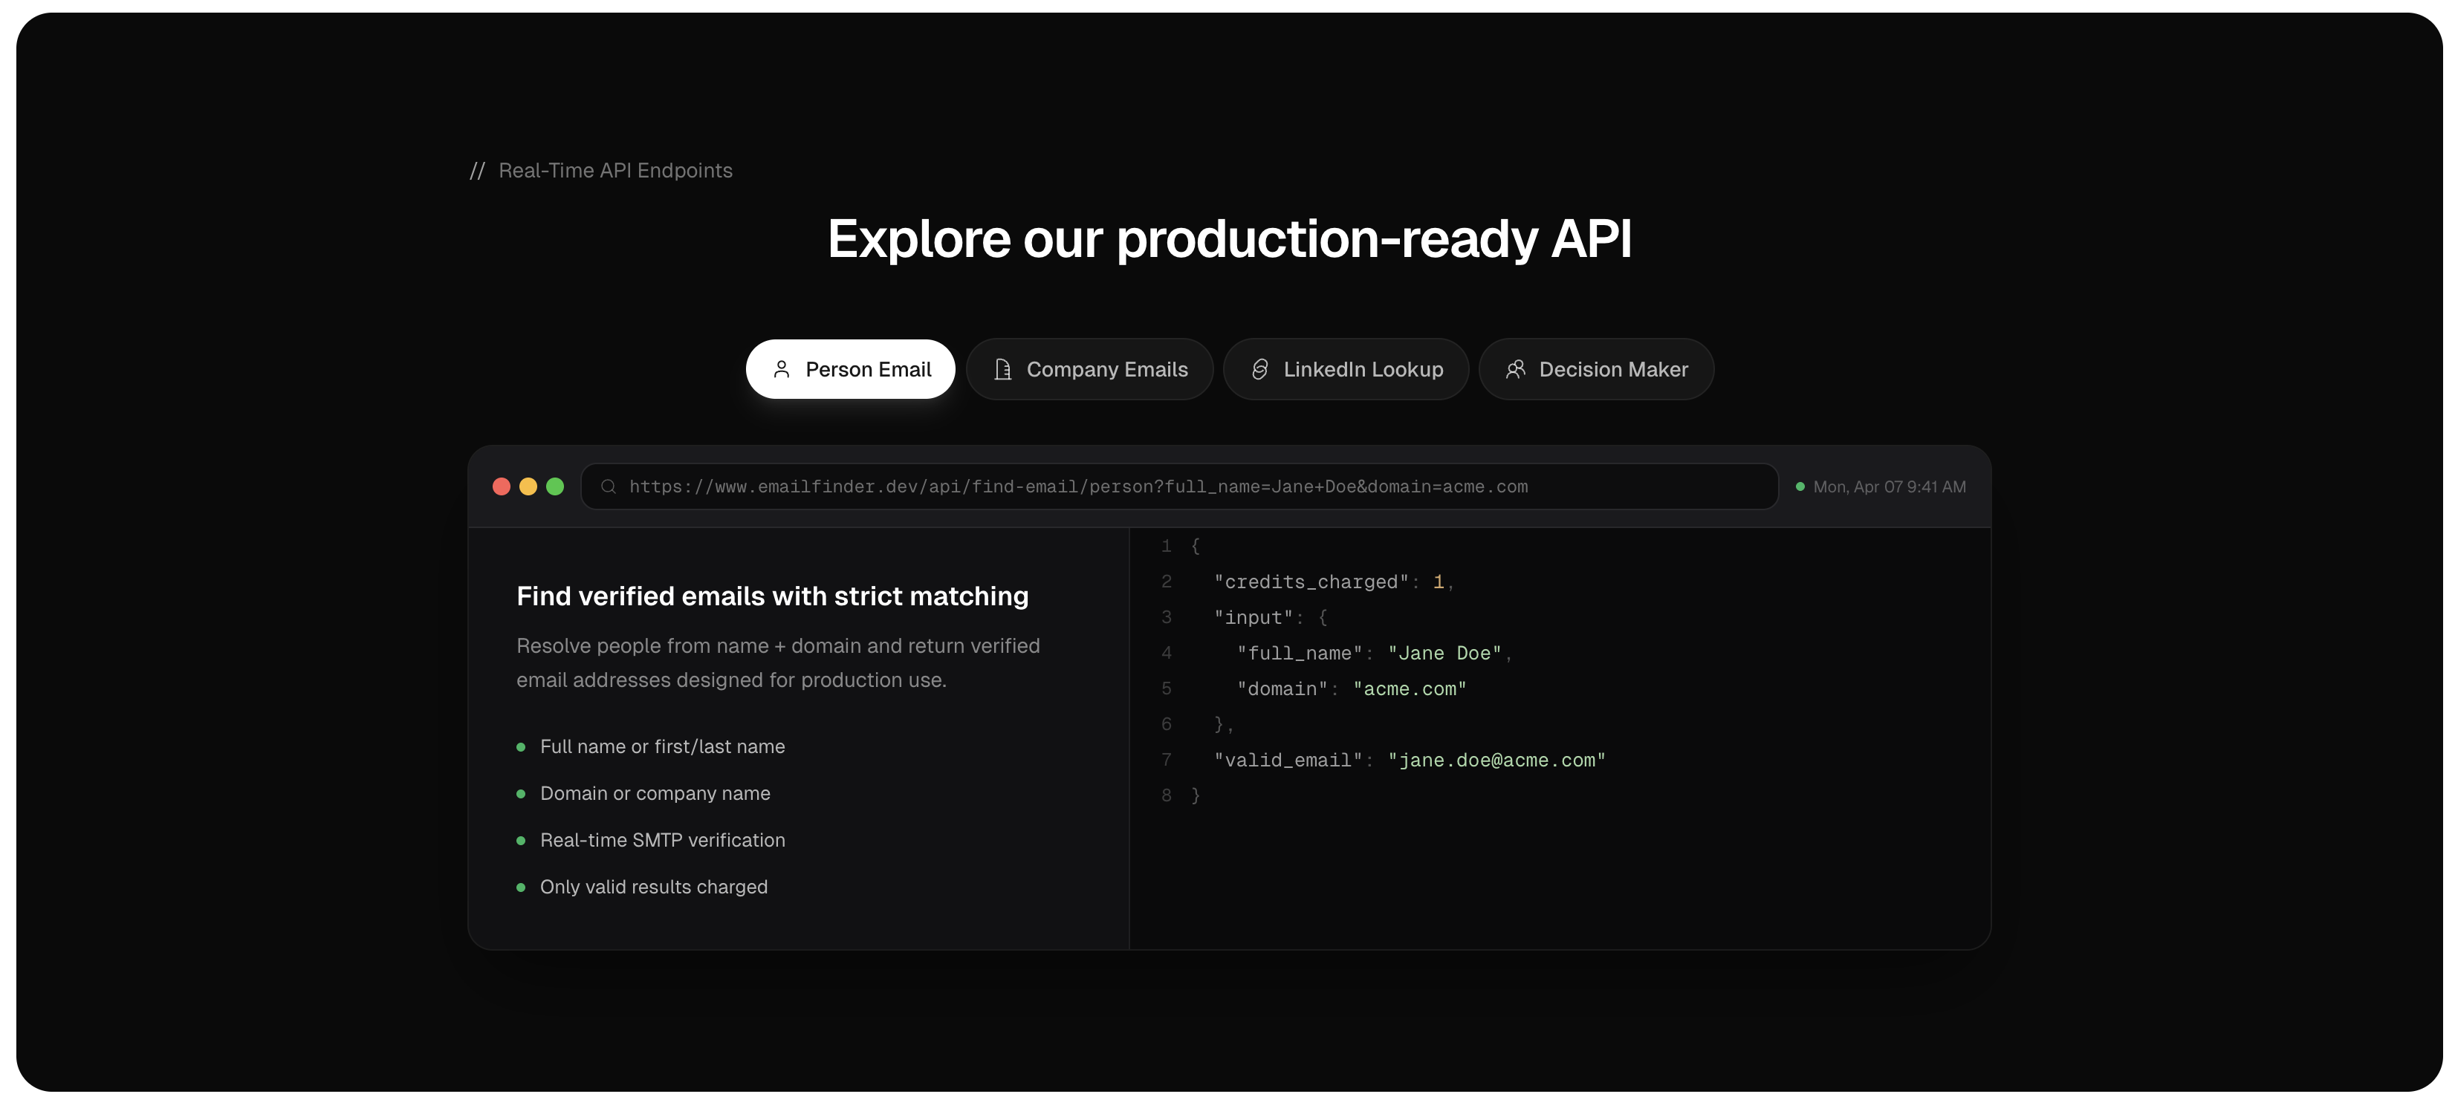Click the green status dot near the timestamp
The width and height of the screenshot is (2455, 1117).
(1800, 486)
